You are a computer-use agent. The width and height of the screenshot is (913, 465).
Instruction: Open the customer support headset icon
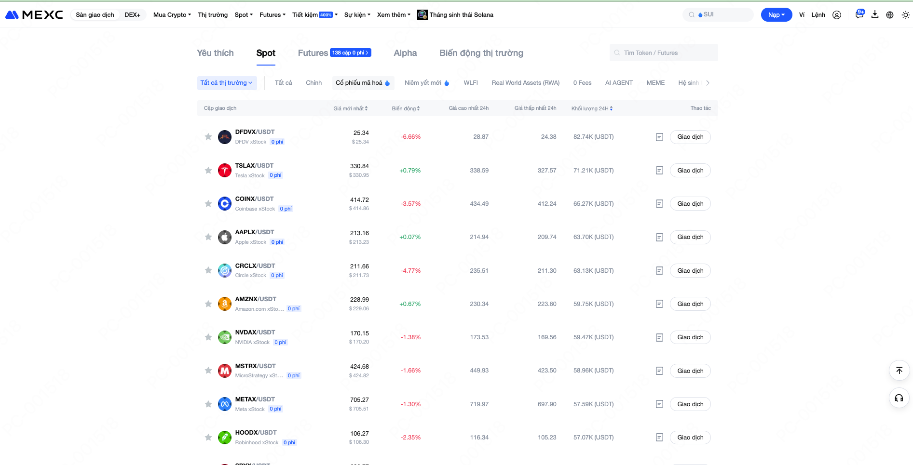[x=899, y=398]
